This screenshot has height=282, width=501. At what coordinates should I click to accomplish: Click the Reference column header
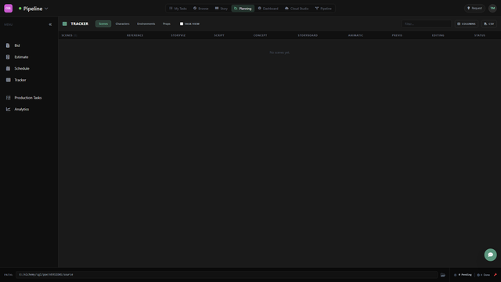point(135,35)
